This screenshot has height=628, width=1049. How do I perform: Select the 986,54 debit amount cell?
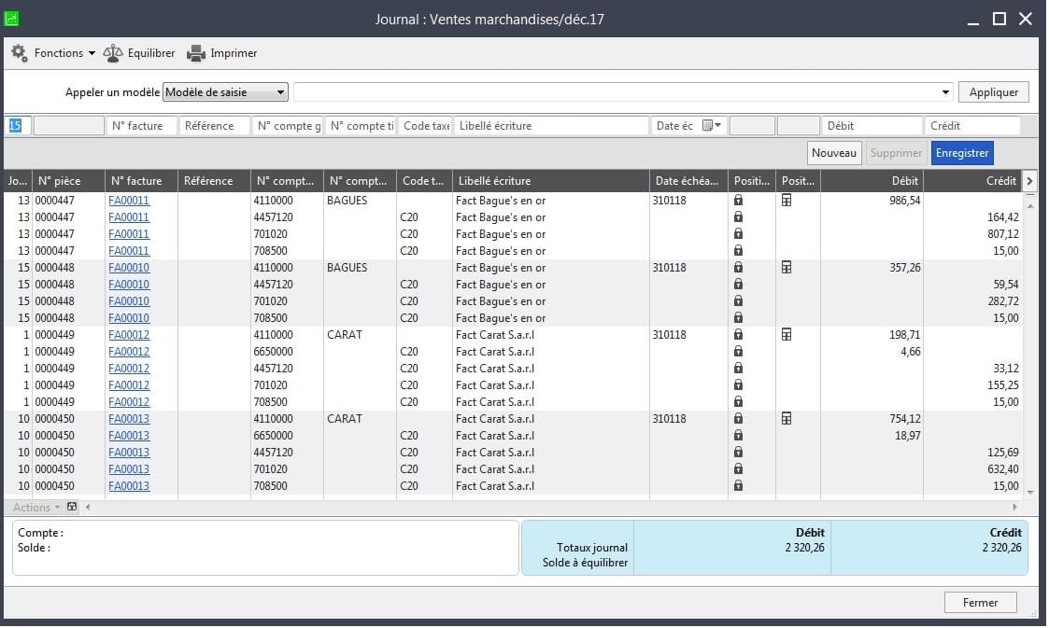click(x=872, y=201)
